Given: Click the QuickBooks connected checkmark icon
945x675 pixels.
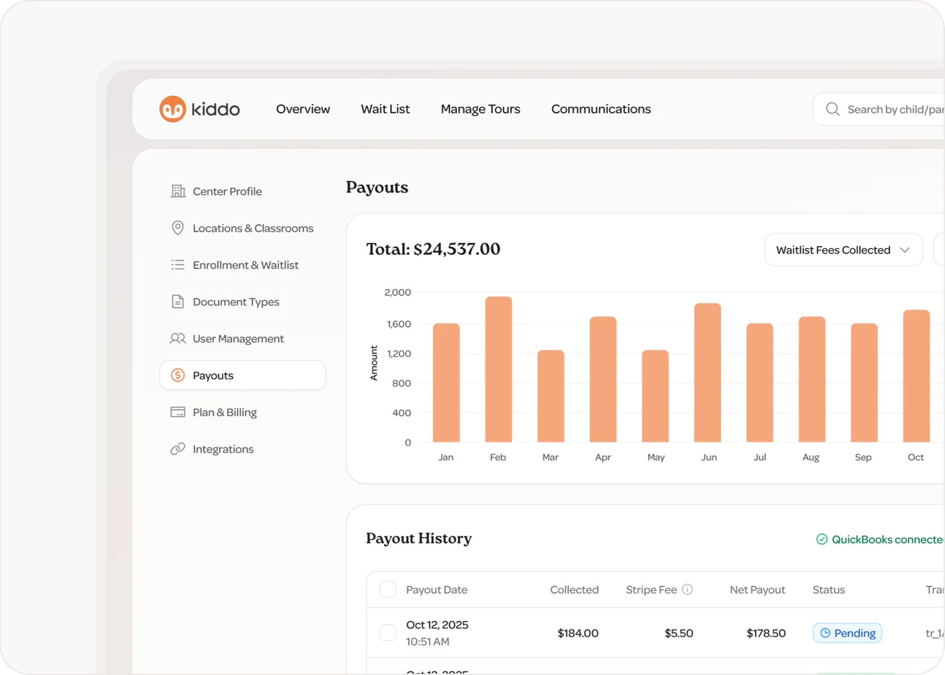Looking at the screenshot, I should tap(821, 540).
